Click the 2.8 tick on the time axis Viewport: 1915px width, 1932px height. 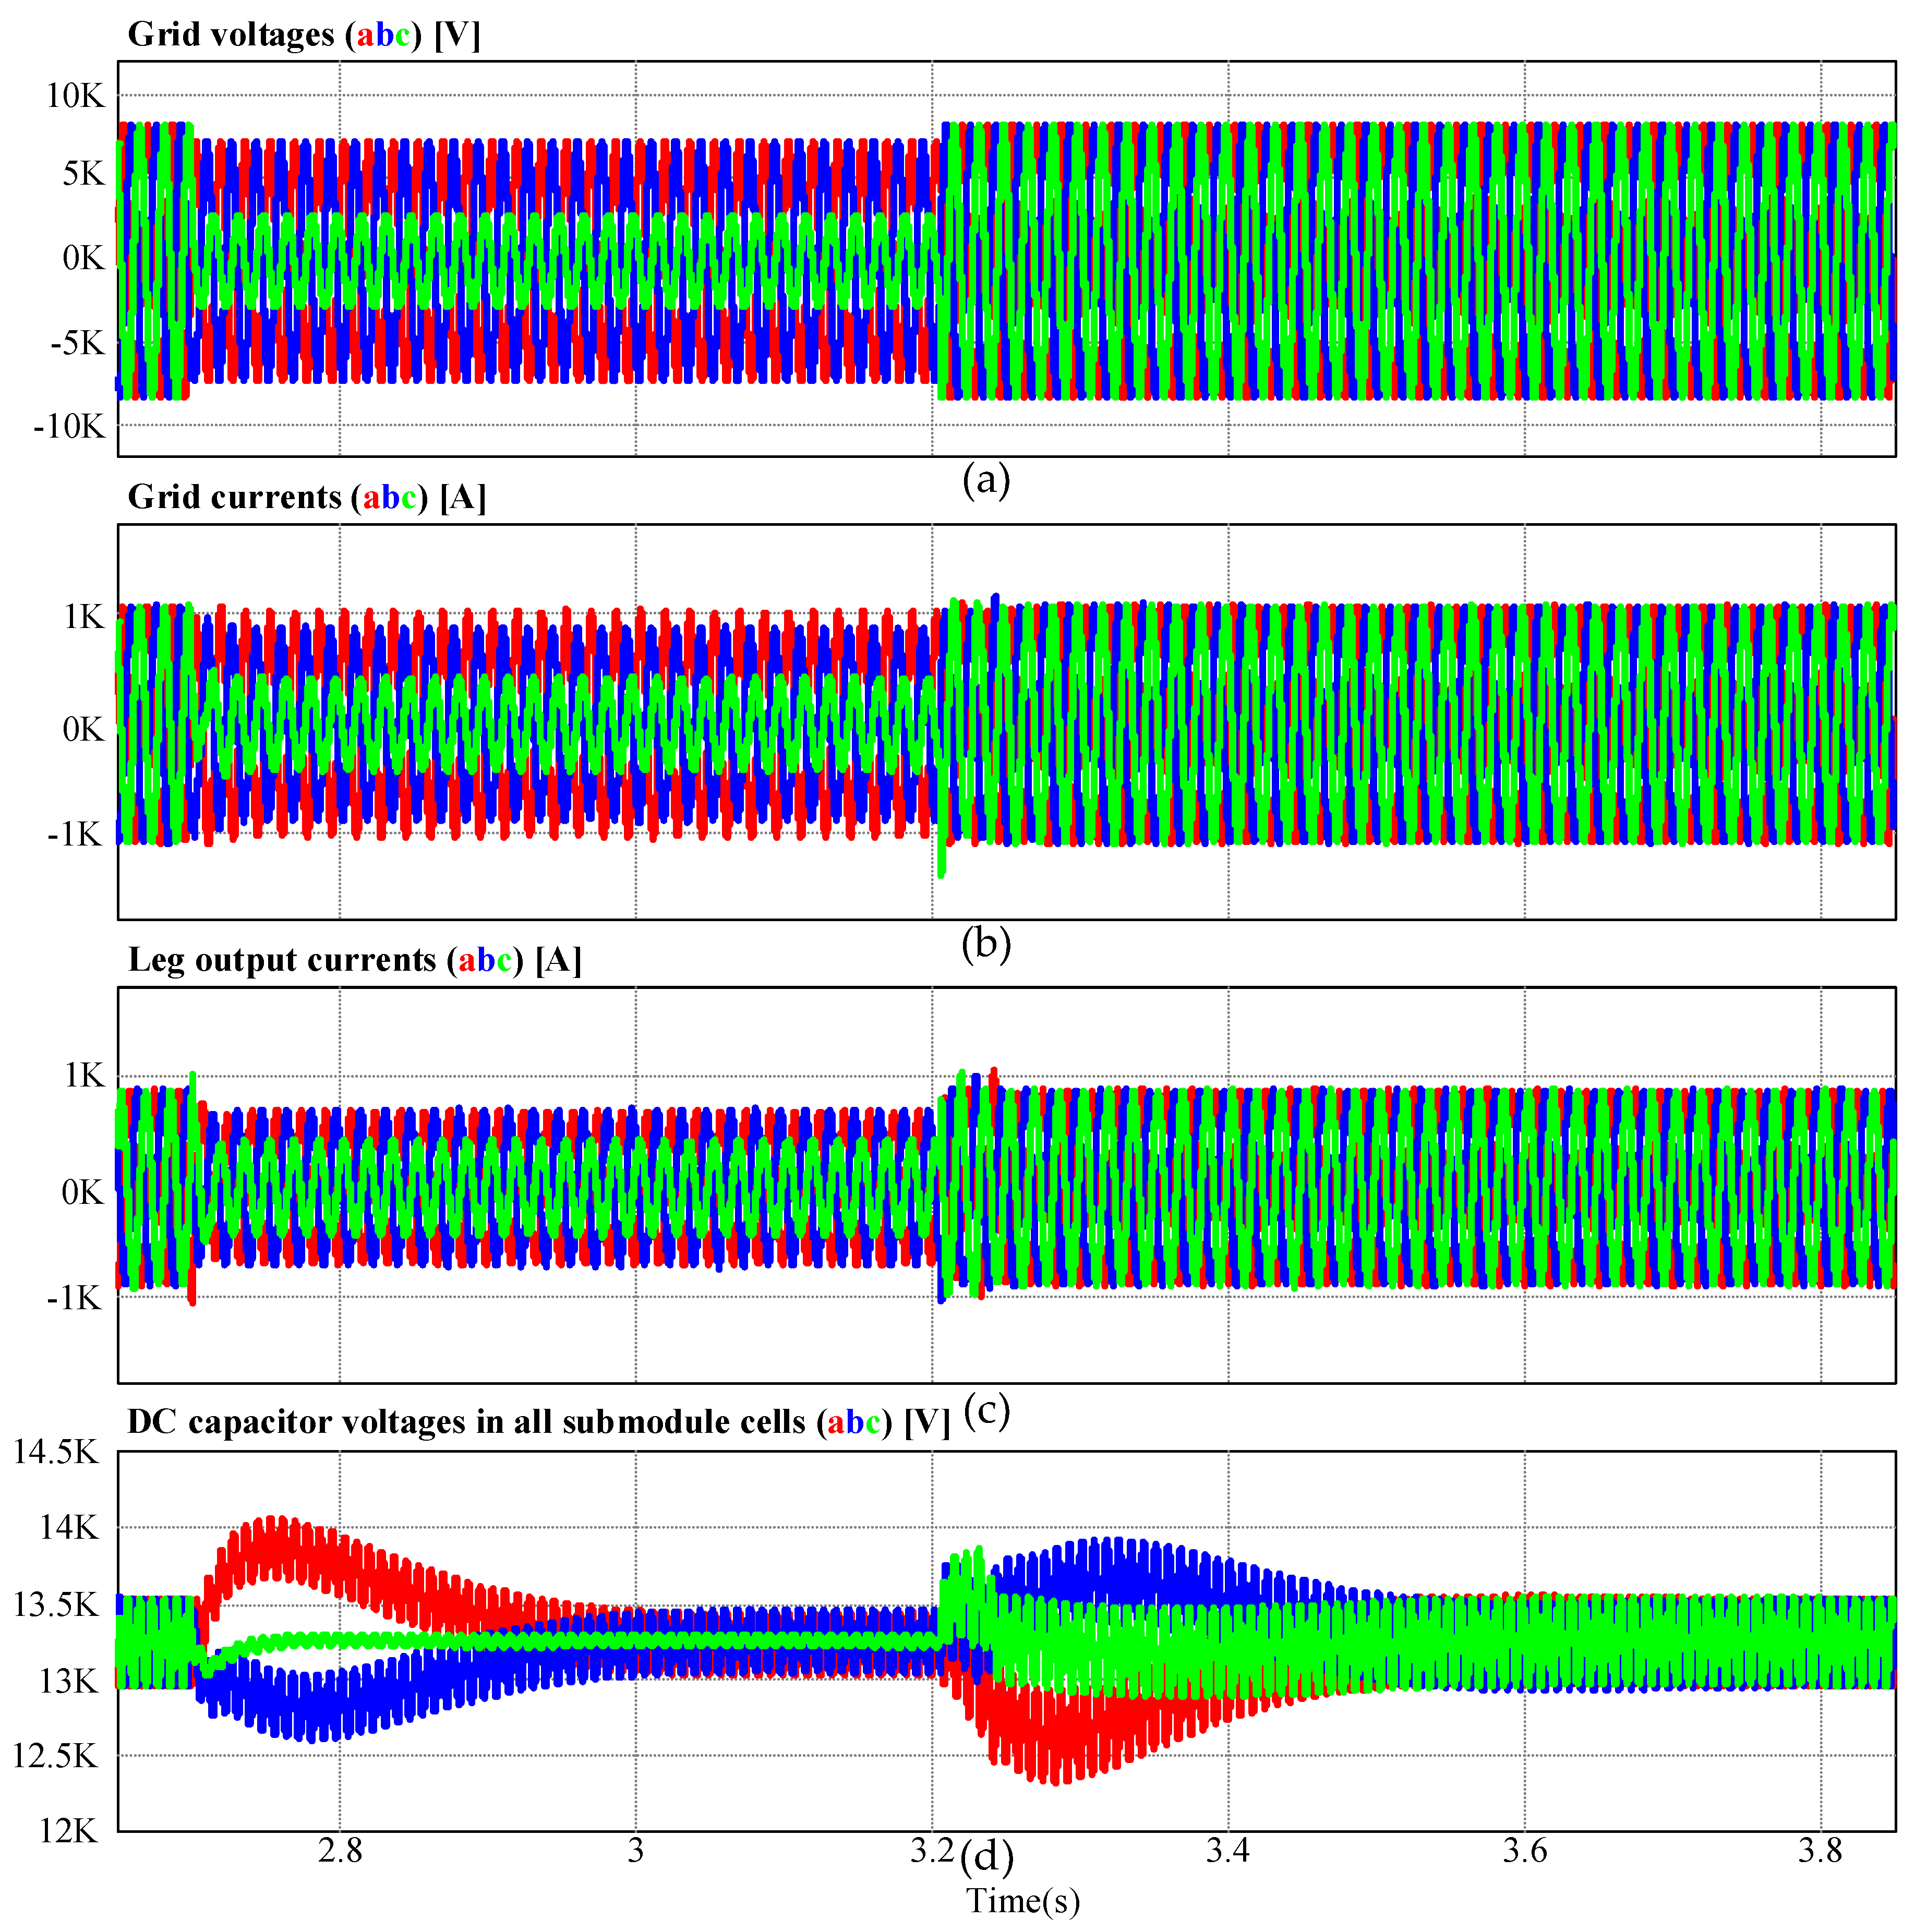340,1852
